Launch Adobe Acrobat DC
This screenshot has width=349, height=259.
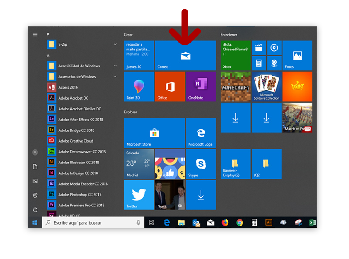click(82, 98)
